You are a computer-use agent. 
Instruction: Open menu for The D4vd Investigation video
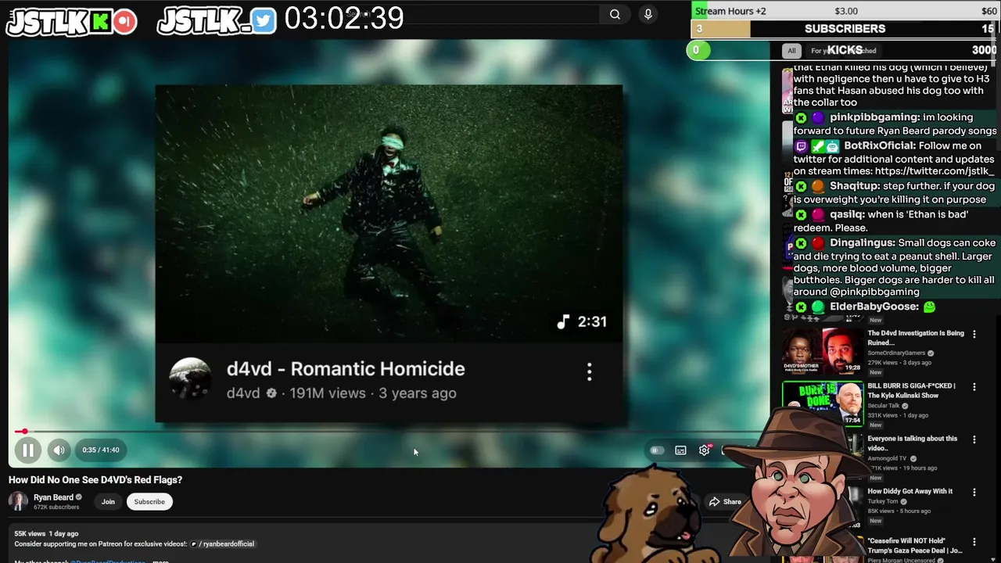(x=974, y=334)
